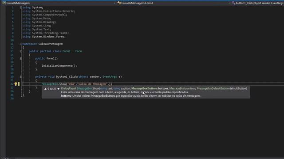Image resolution: width=284 pixels, height=159 pixels.
Task: Collapse the namespace CaixaDeMensagem block
Action: pyautogui.click(x=21, y=44)
